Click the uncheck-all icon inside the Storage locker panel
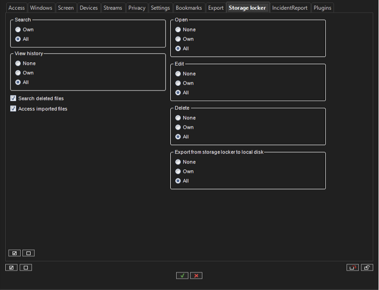Viewport: 379px width, 290px height. tap(29, 253)
